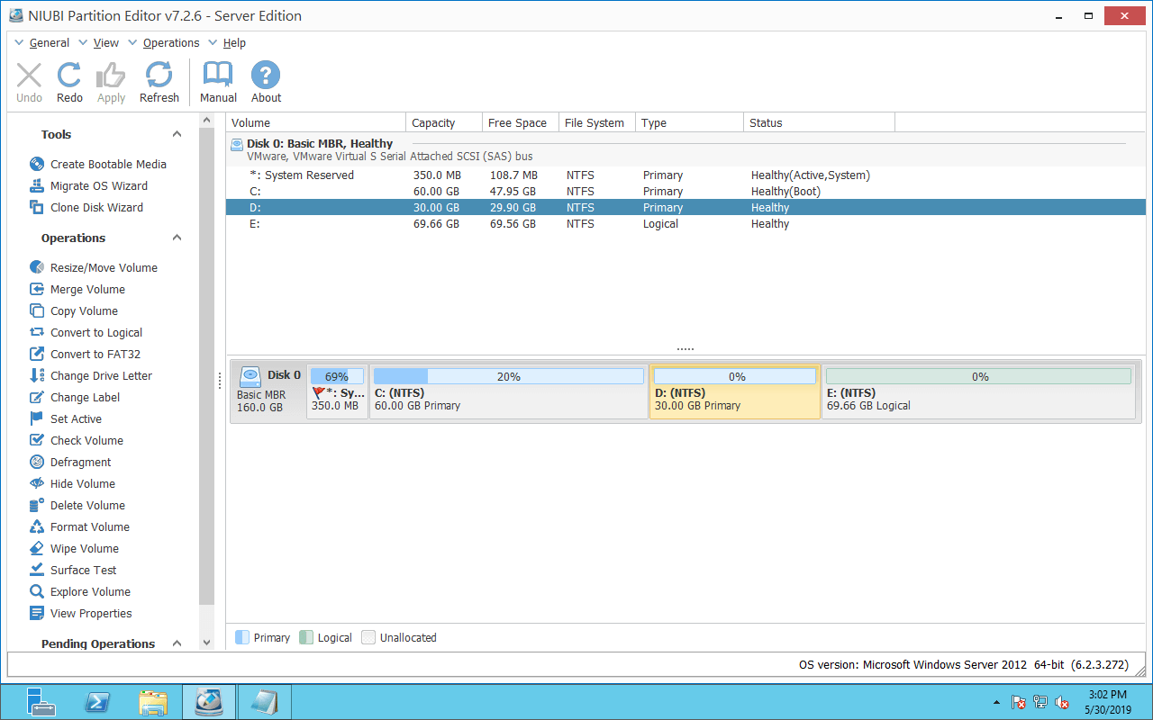
Task: Open the General menu
Action: [49, 42]
